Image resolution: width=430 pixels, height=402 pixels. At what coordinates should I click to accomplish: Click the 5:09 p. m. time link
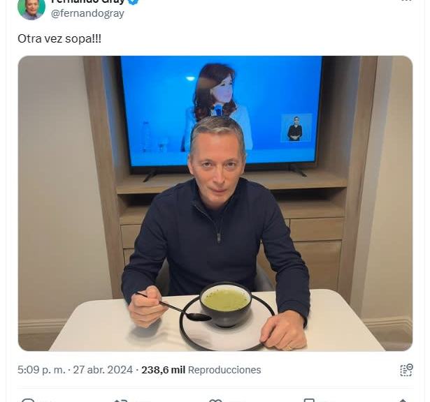click(x=41, y=370)
